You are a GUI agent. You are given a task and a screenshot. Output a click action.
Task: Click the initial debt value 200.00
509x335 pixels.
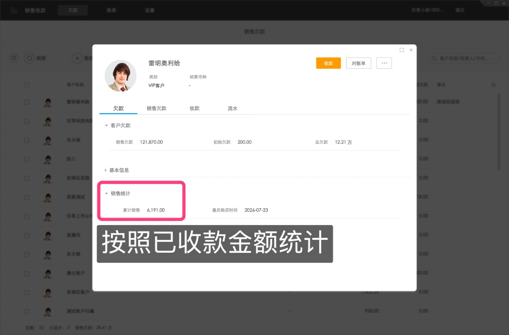244,142
